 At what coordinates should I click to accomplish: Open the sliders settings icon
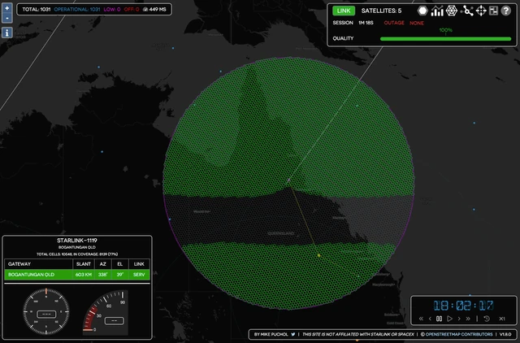click(x=493, y=11)
